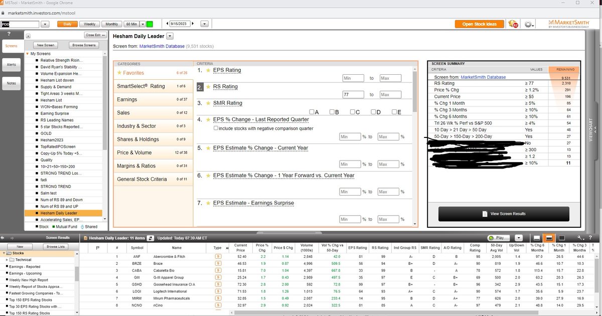Switch chart to Daily period
The width and height of the screenshot is (602, 316).
pos(67,24)
